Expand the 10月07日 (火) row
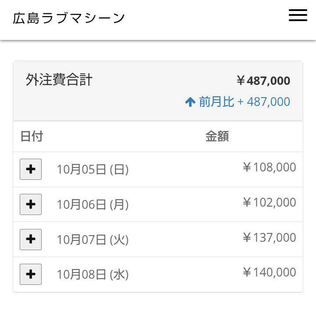Screen dimensions: 316x320 [x=31, y=240]
